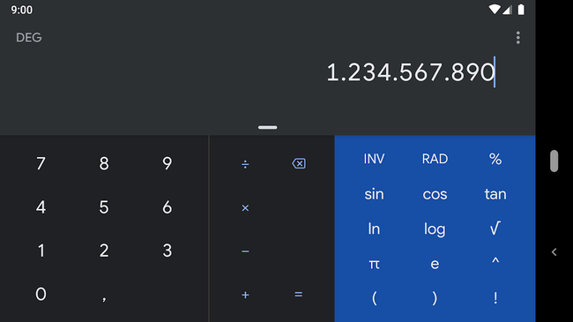
Task: Tap digit 2
Action: coord(104,251)
